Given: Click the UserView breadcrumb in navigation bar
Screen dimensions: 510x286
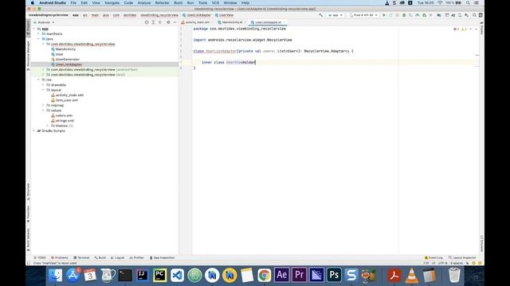Looking at the screenshot, I should pos(224,15).
